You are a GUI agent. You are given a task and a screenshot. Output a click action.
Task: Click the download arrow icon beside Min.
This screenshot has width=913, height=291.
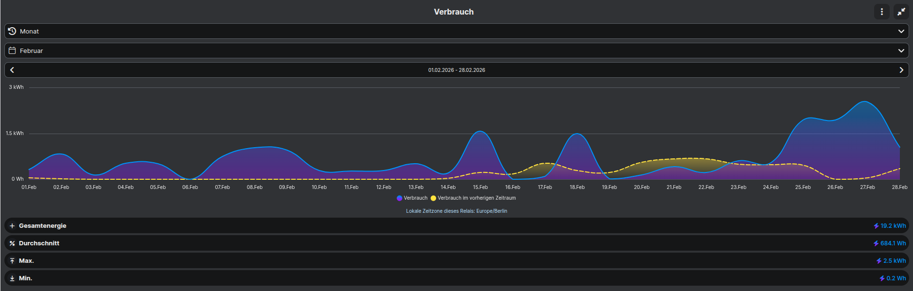[12, 278]
